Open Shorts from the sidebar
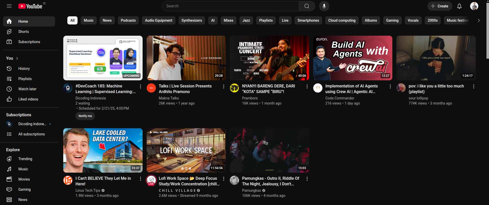489x205 pixels. [29, 32]
